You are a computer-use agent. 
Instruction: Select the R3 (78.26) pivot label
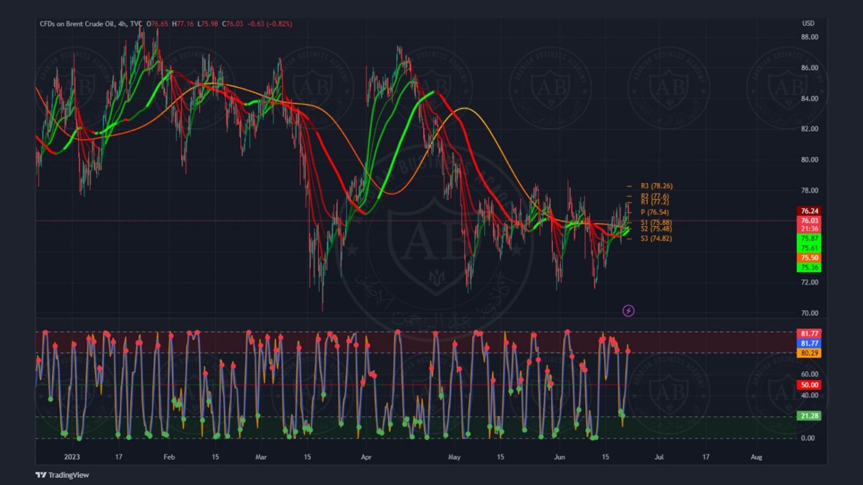[x=656, y=186]
